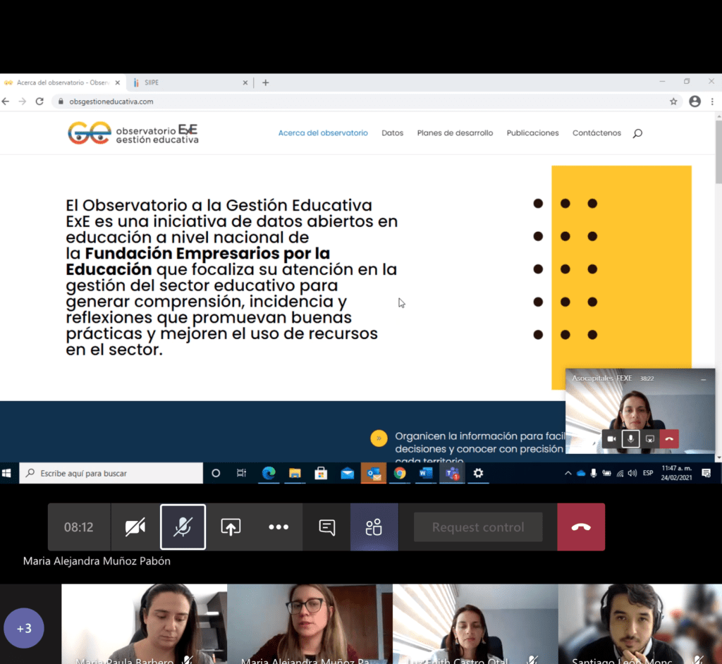Switch to Word on the taskbar
Viewport: 722px width, 664px height.
426,473
